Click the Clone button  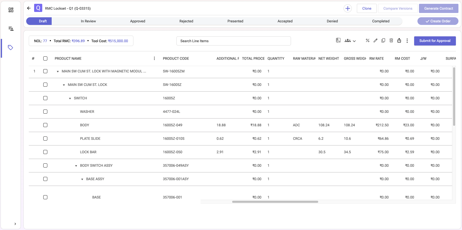coord(367,8)
